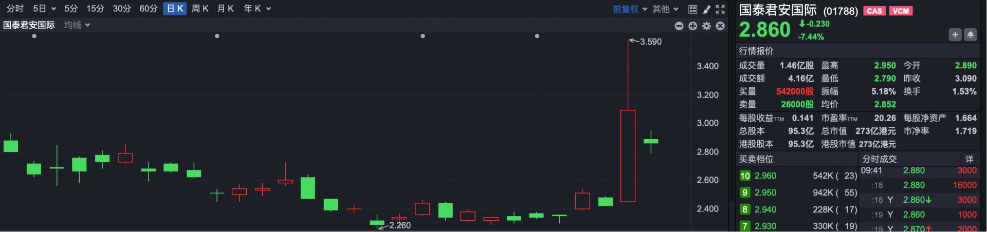The height and width of the screenshot is (232, 987).
Task: Click the stock code (01788)
Action: pos(840,11)
